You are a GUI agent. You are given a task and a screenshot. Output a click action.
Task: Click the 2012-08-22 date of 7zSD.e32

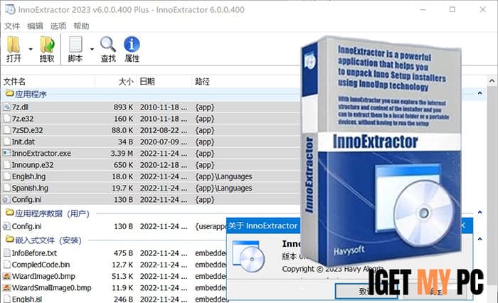tap(164, 130)
